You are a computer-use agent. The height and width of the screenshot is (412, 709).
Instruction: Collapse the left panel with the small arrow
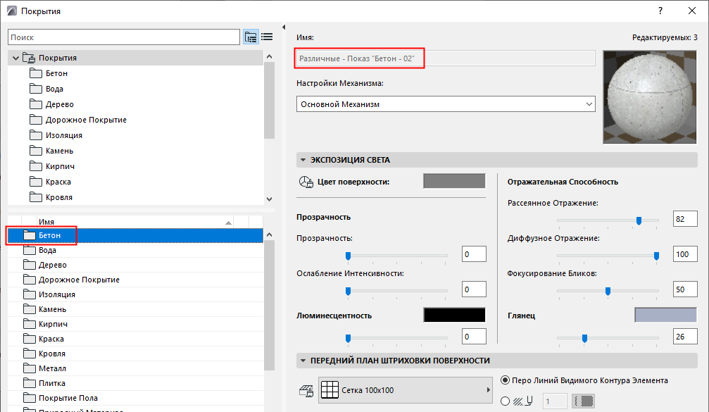pyautogui.click(x=284, y=27)
